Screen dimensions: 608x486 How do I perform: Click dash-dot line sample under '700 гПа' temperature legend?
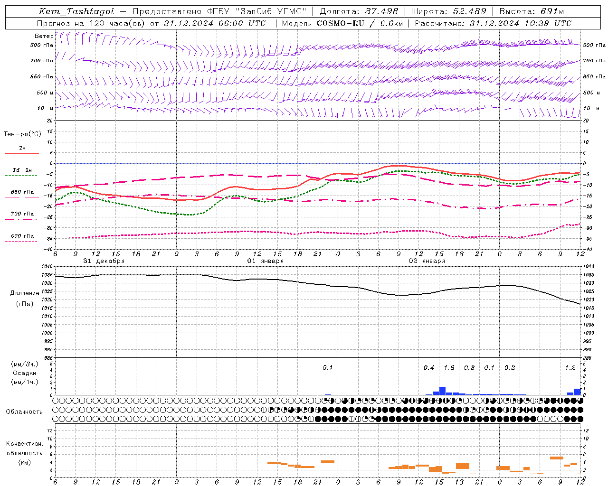[22, 219]
